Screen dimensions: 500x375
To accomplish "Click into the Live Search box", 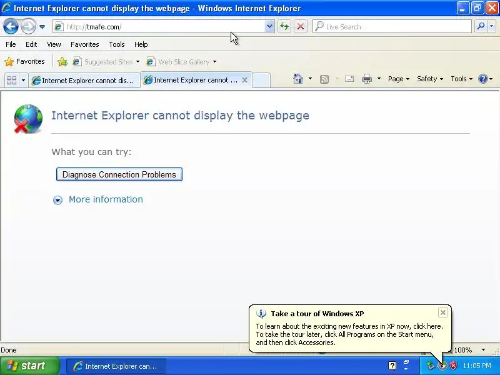I will coord(392,27).
